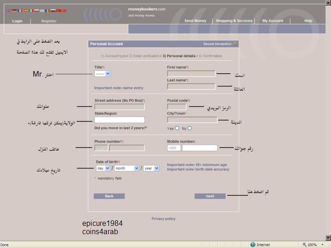
Task: Pick the Spanish flag language
Action: pos(25,11)
